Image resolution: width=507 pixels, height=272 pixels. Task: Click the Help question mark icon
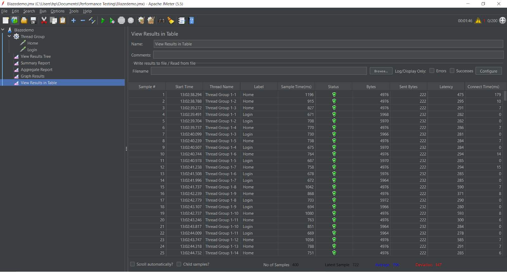[191, 21]
